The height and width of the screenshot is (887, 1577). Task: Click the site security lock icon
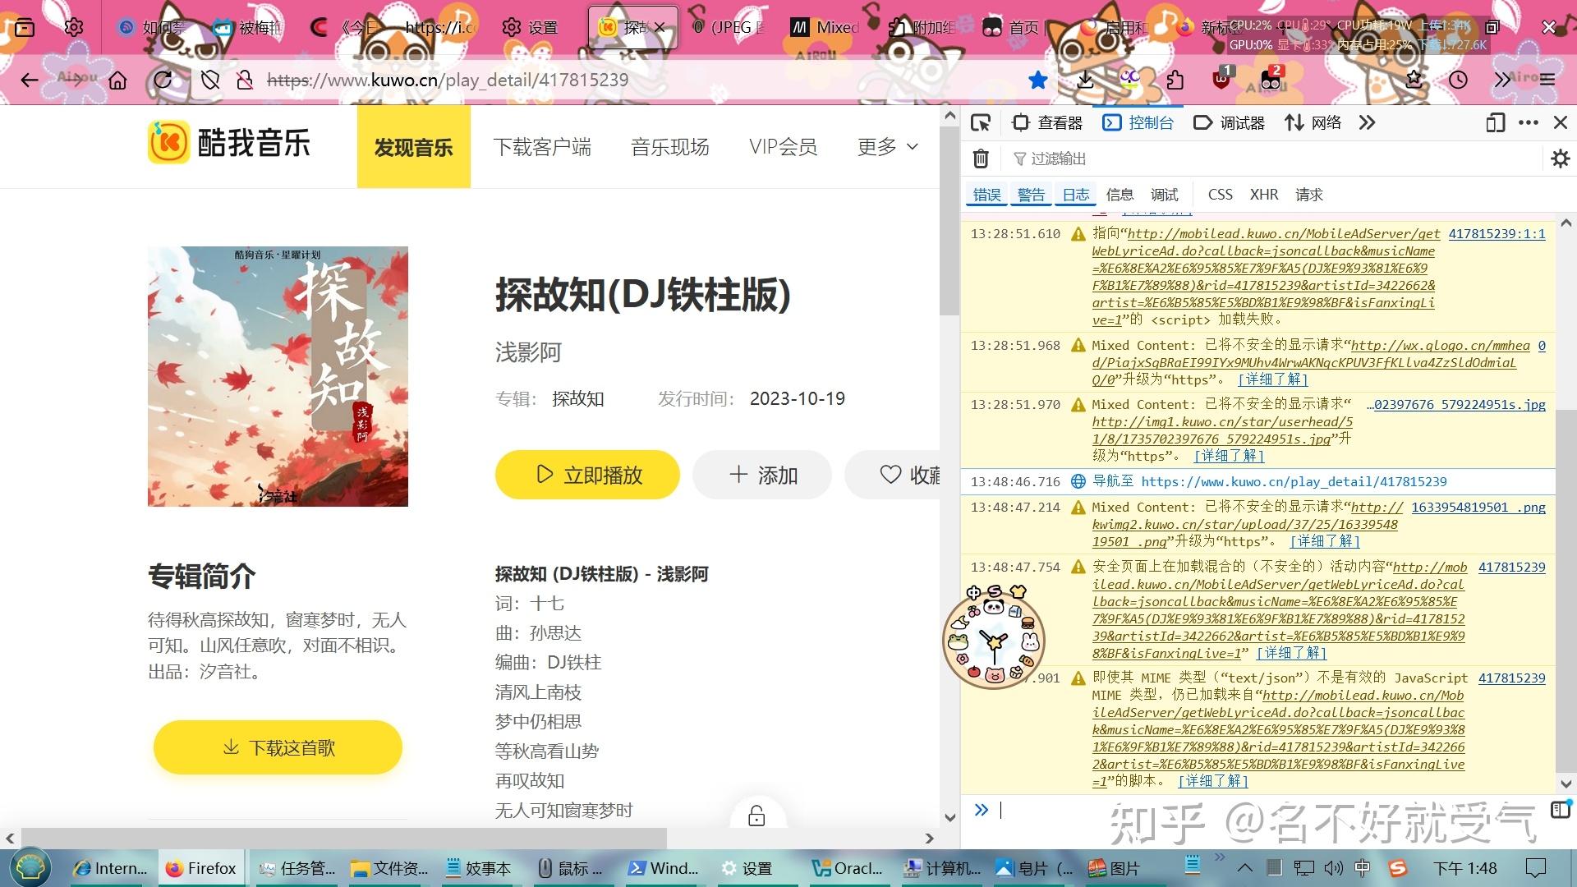coord(244,80)
